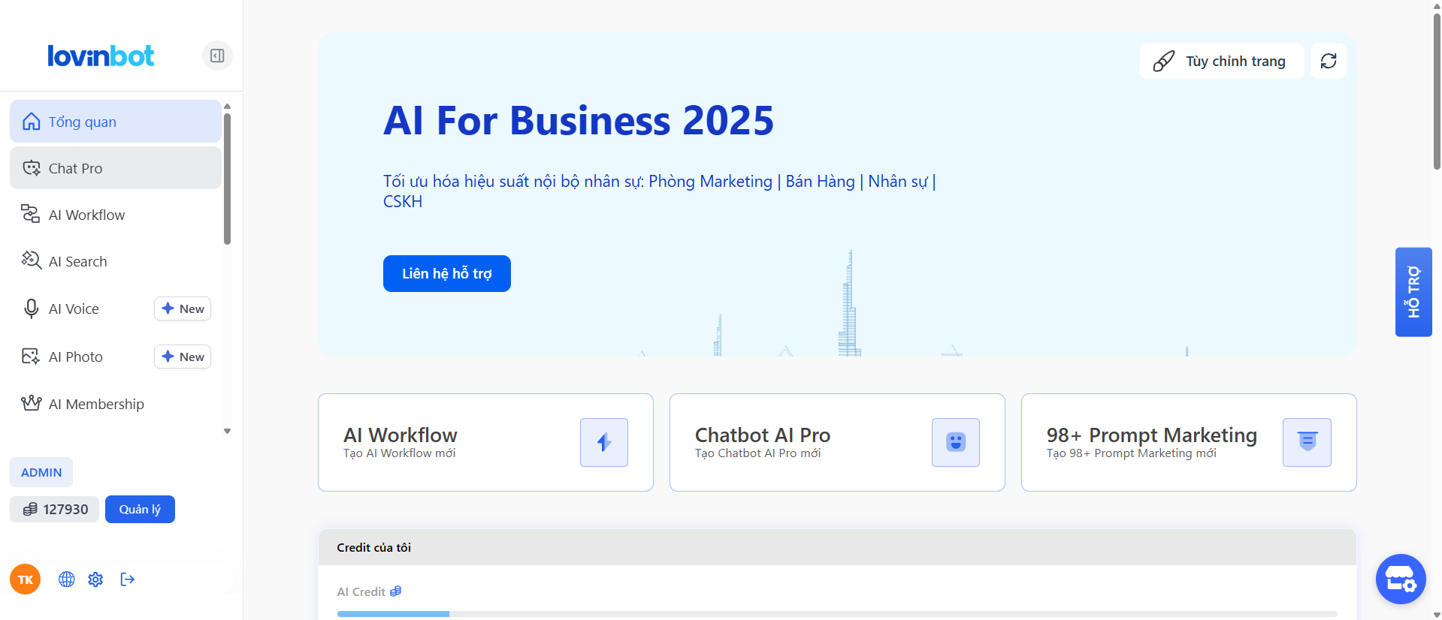Select AI Voice in sidebar
The image size is (1442, 620).
pyautogui.click(x=74, y=308)
